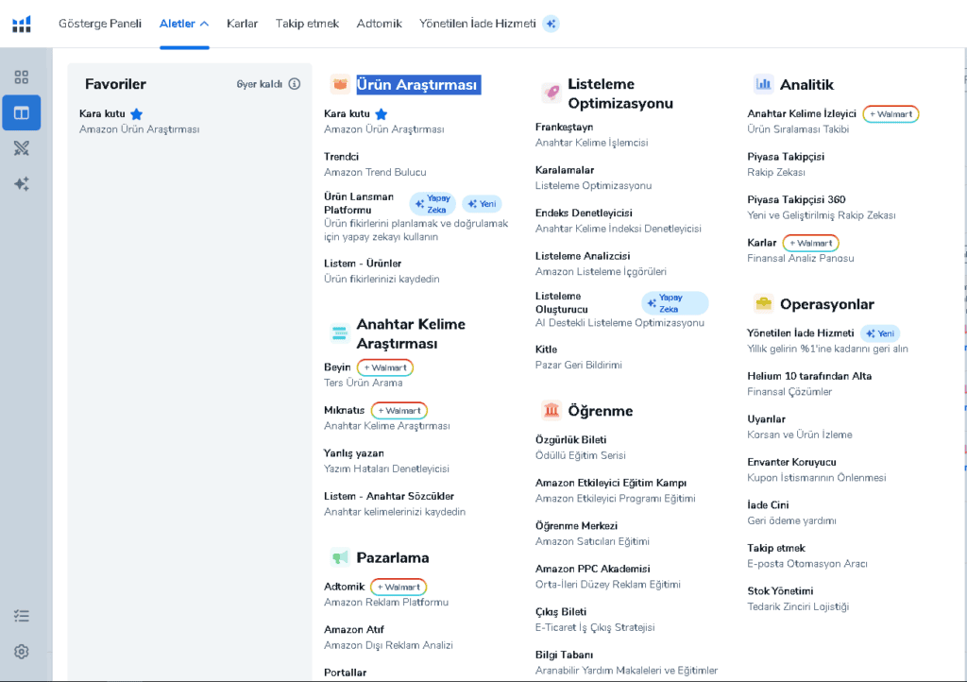Click sparkle badge next to Yönetilen İade Hizmeti
This screenshot has height=682, width=967.
pos(551,24)
